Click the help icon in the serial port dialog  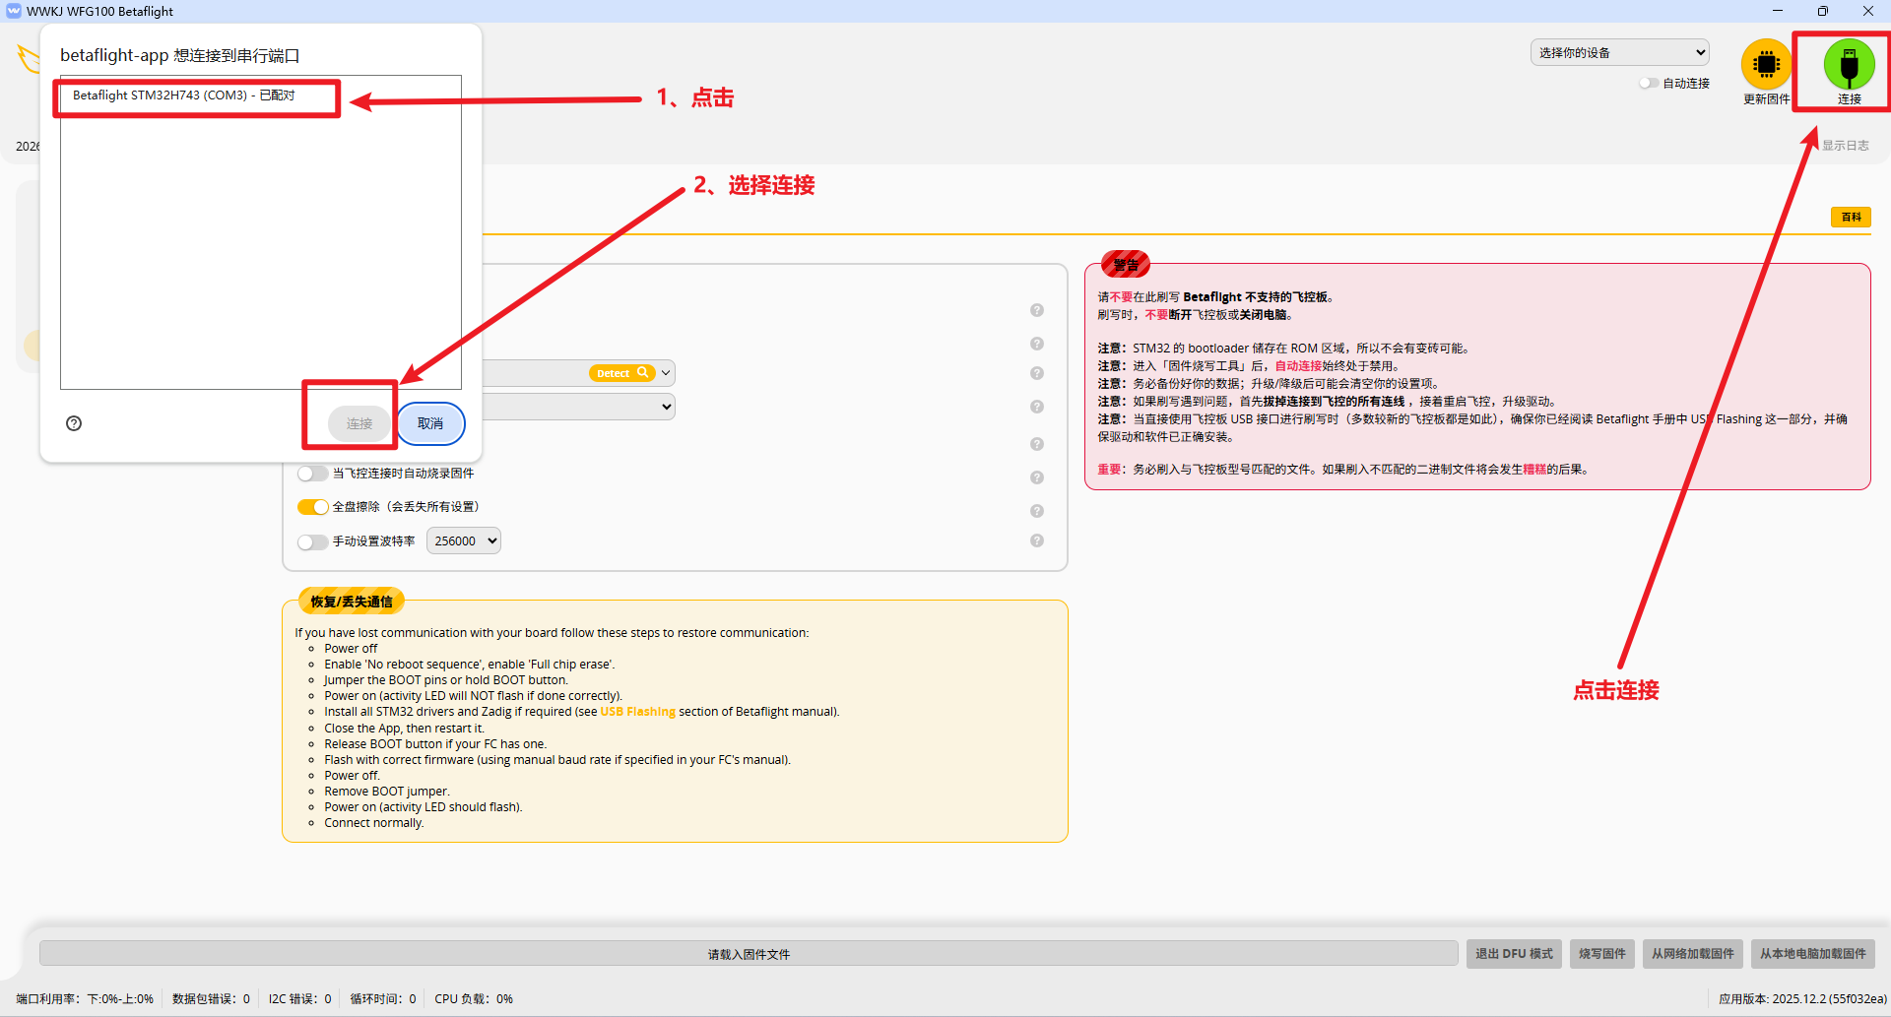pos(74,423)
